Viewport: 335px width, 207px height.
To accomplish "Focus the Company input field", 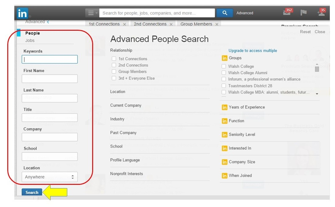I will 50,137.
